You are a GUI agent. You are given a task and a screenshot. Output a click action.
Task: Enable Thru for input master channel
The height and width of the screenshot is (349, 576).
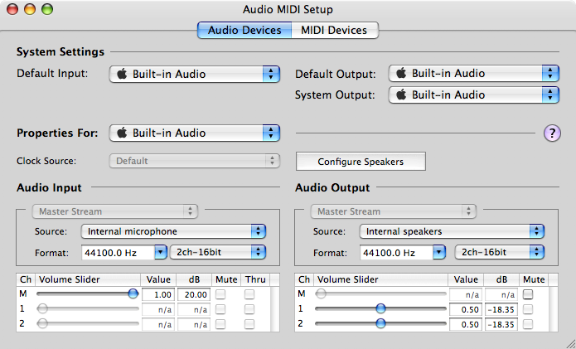(x=249, y=293)
